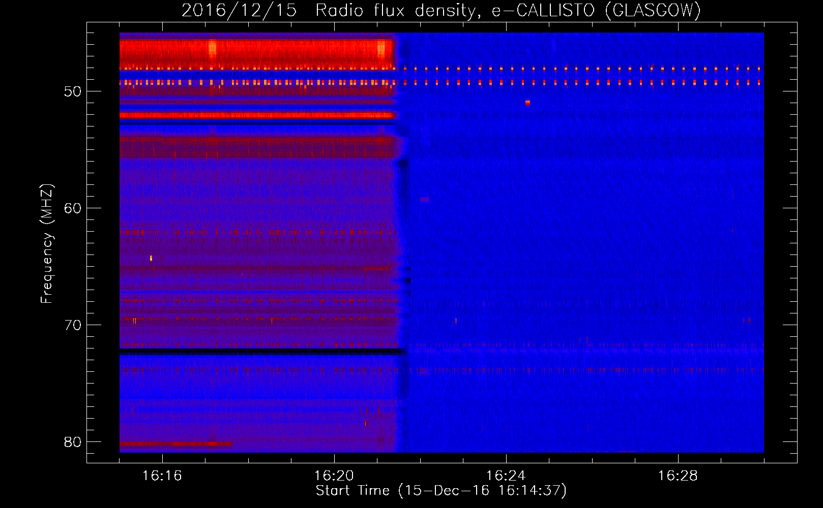Click the "Frequency (MHZ)" y-axis label
Screen dimensions: 823x508
(47, 244)
